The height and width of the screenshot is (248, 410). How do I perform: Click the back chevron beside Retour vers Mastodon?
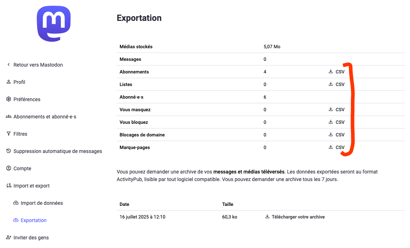tap(9, 64)
